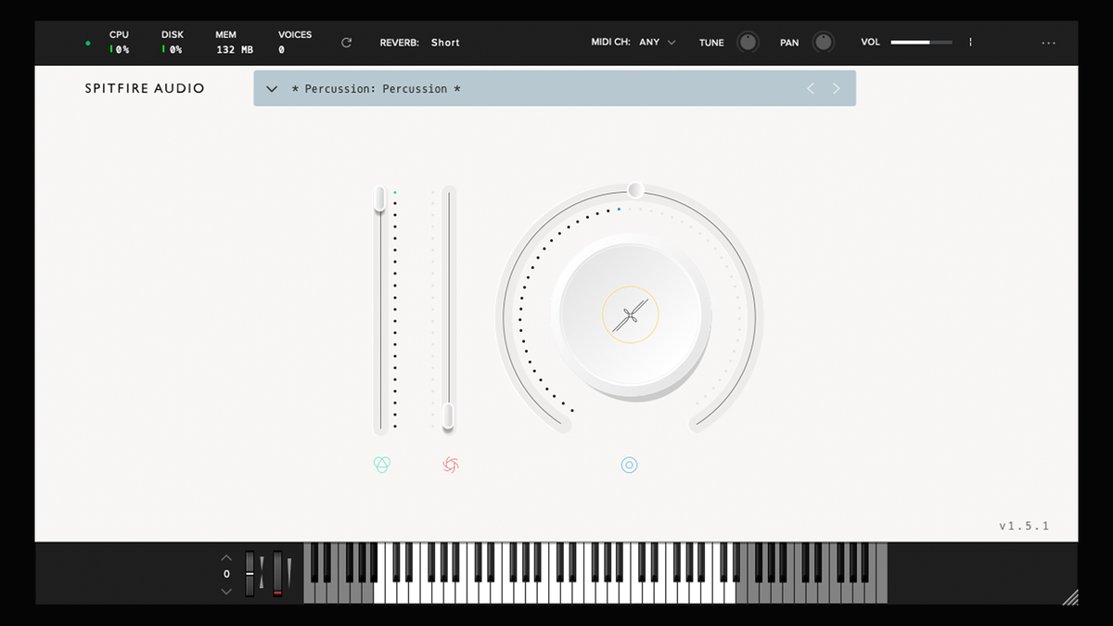Click the SPITFIRE AUDIO logo

click(144, 88)
